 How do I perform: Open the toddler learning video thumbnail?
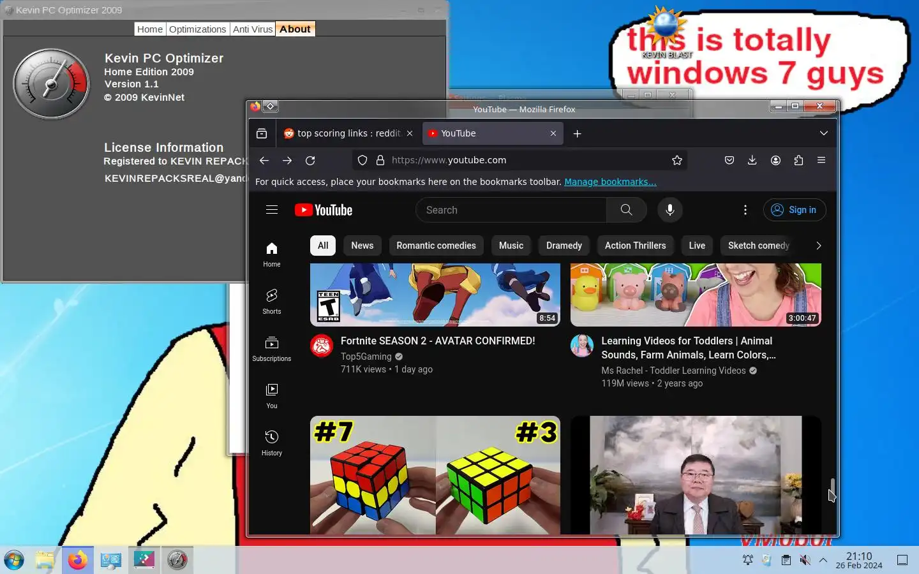(x=696, y=295)
